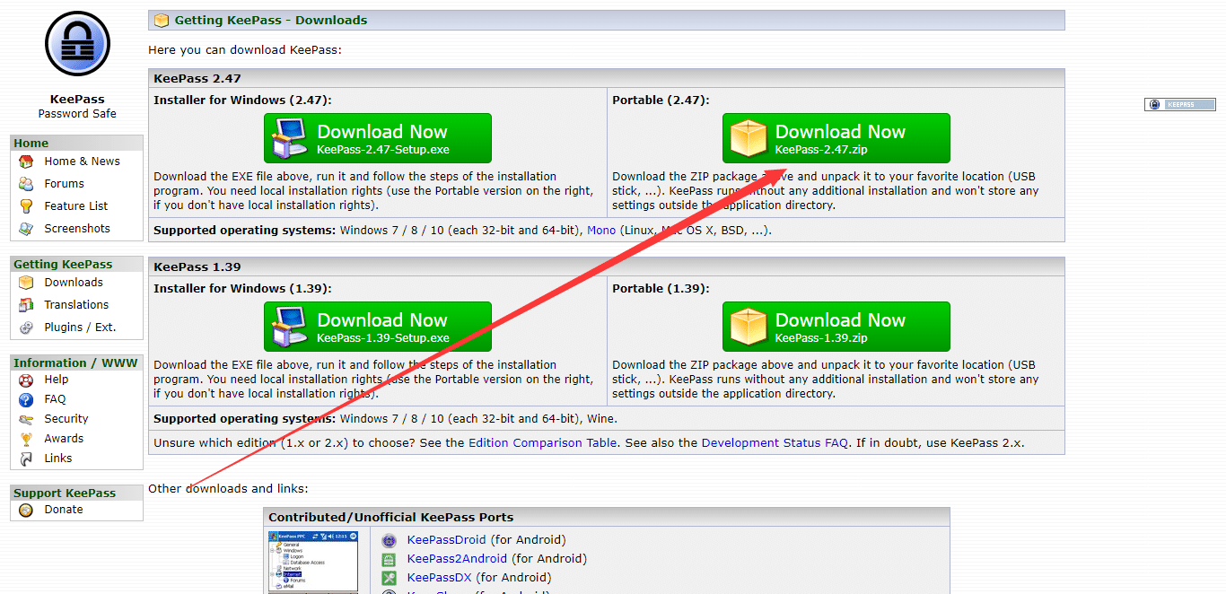Select the Downloads icon under Getting KeePass
The height and width of the screenshot is (594, 1226).
coord(28,282)
